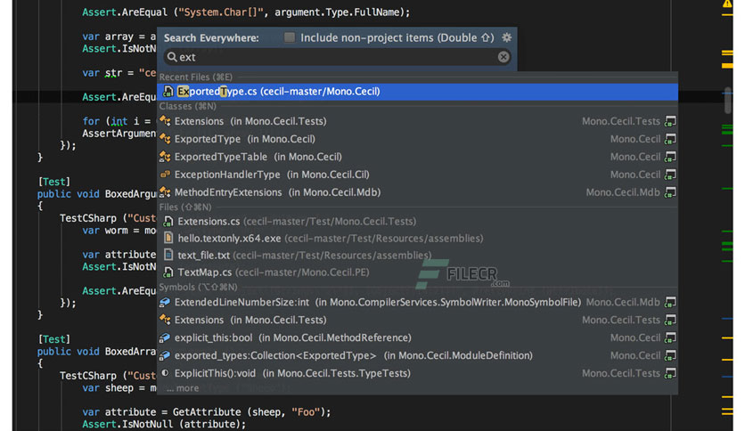Click TextMap.cs file icon

pos(168,272)
